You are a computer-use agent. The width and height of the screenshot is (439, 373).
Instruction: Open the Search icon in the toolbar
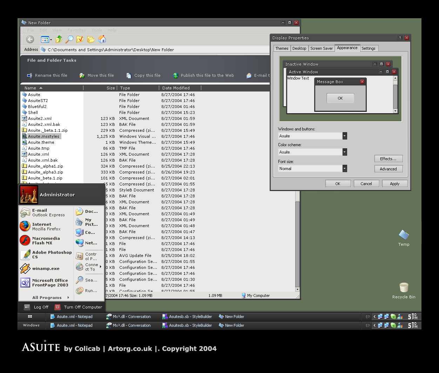[69, 39]
